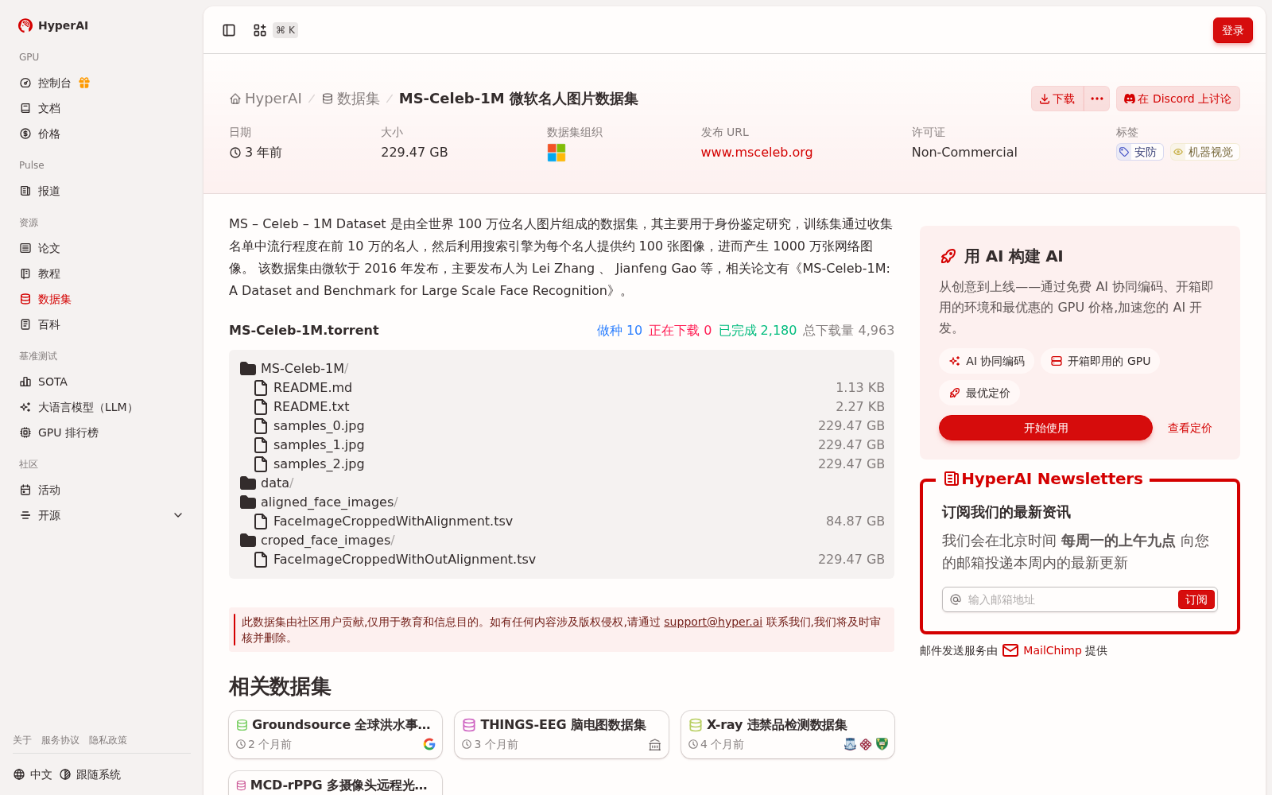Expand croped_face_images folder

coord(317,540)
